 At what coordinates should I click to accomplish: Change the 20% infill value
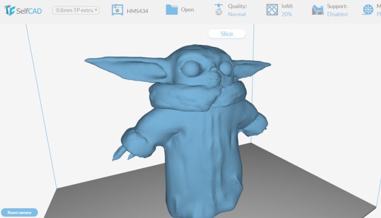[287, 14]
